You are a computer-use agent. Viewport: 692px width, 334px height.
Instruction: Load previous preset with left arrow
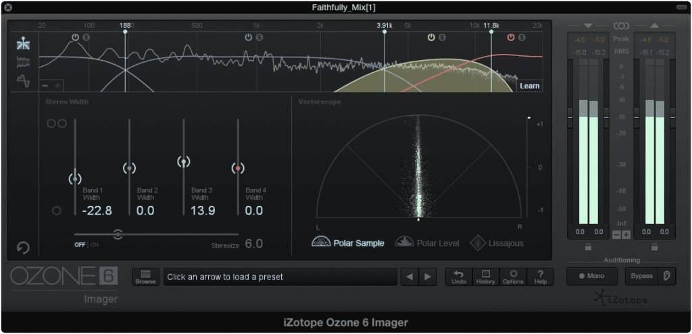point(410,277)
